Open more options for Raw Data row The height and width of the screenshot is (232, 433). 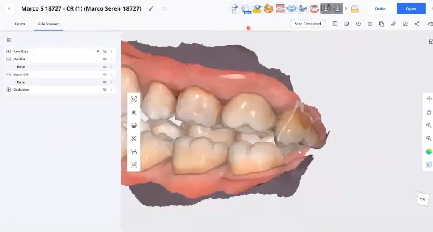pos(111,51)
